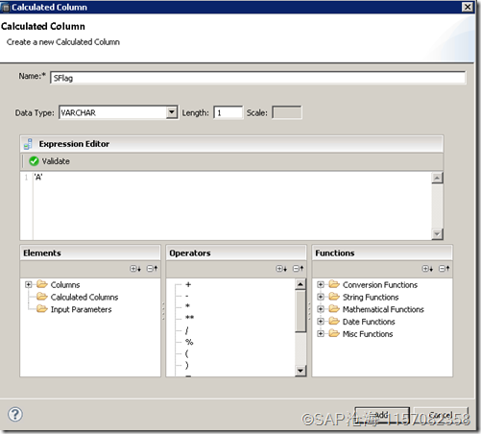Select String Functions folder label

(x=371, y=298)
